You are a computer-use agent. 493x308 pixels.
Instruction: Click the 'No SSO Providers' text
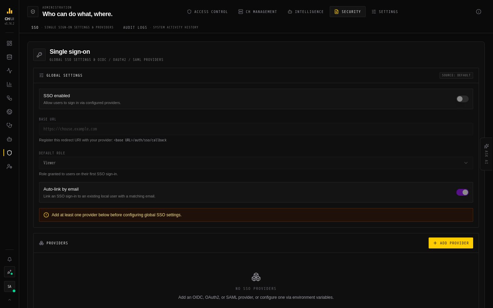[x=256, y=289]
